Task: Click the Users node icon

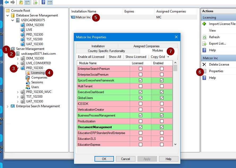Action: click(28, 87)
